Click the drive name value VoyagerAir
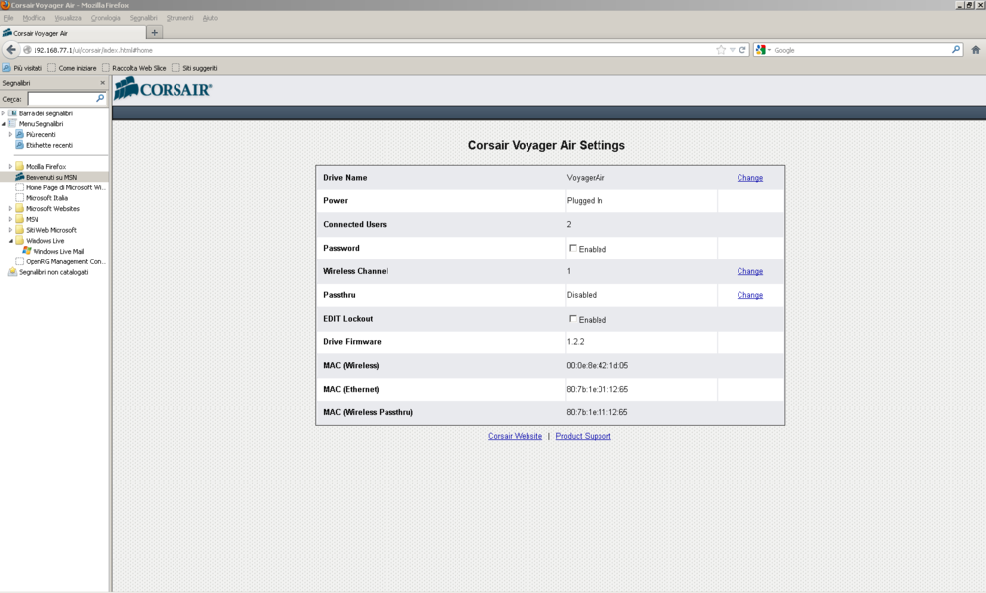This screenshot has width=986, height=593. [x=586, y=178]
